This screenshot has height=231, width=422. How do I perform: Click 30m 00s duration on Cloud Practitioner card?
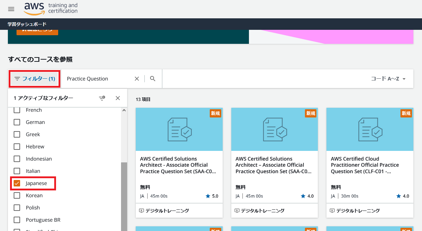349,196
